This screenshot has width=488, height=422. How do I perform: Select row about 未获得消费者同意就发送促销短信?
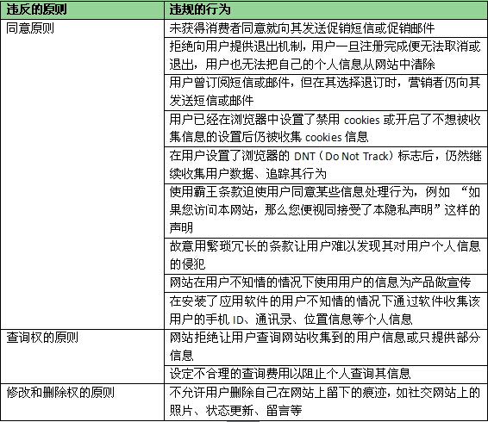pos(326,28)
